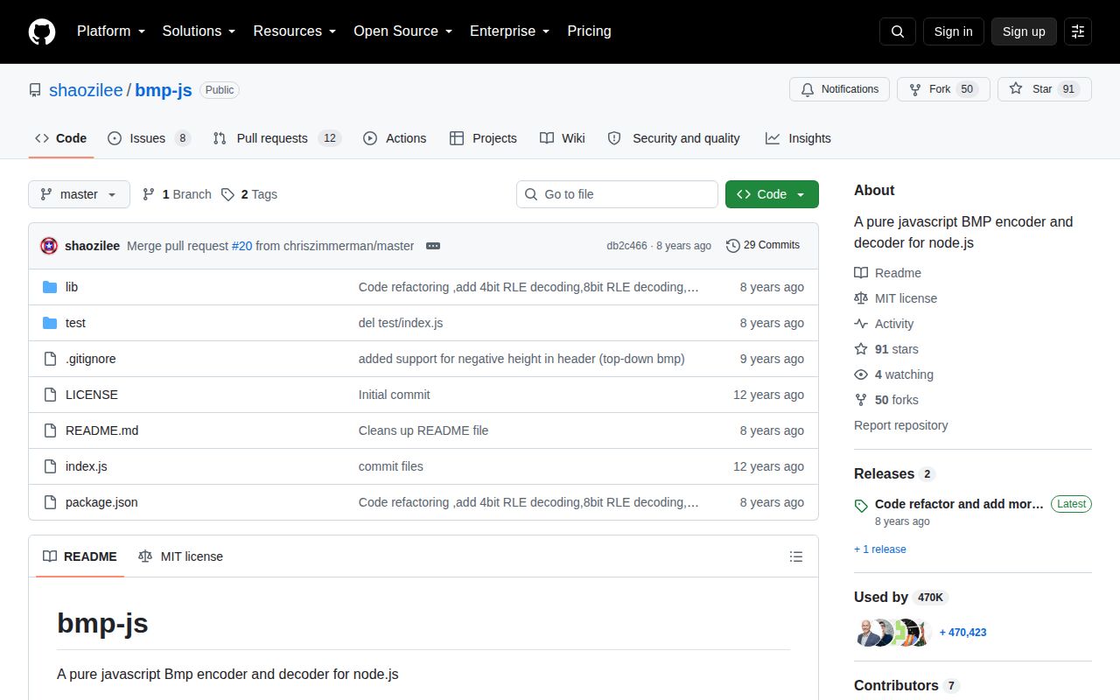Image resolution: width=1120 pixels, height=700 pixels.
Task: Open the bmp-js repository name link
Action: [x=164, y=90]
